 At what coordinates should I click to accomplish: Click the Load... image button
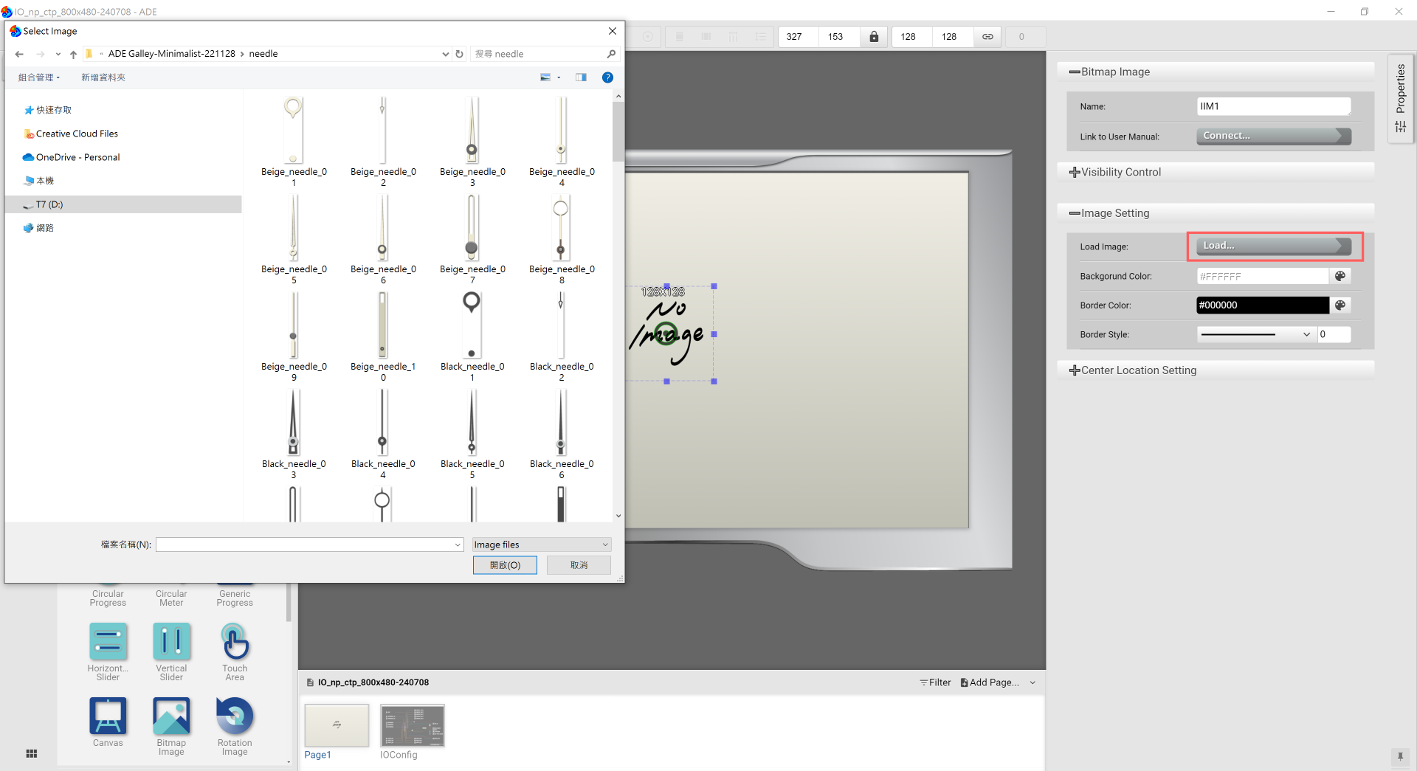(1273, 246)
